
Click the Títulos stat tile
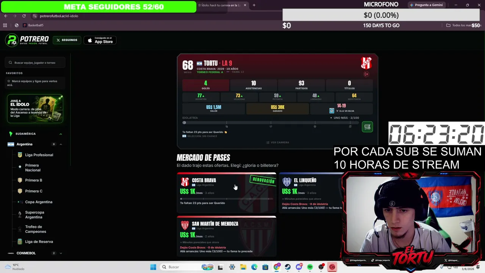(x=349, y=85)
